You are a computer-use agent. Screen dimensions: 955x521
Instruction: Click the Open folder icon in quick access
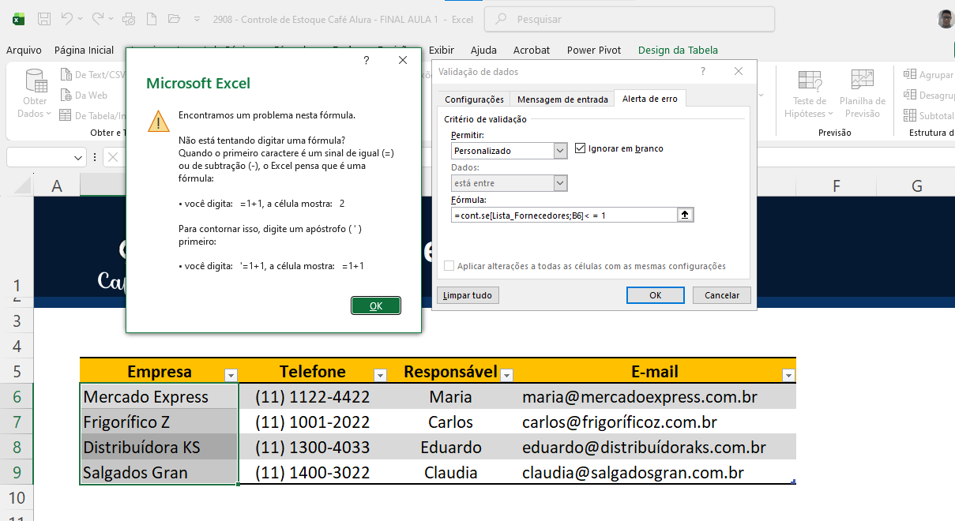(x=175, y=19)
